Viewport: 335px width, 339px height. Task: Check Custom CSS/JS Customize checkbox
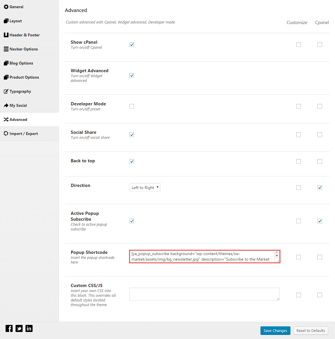point(298,295)
